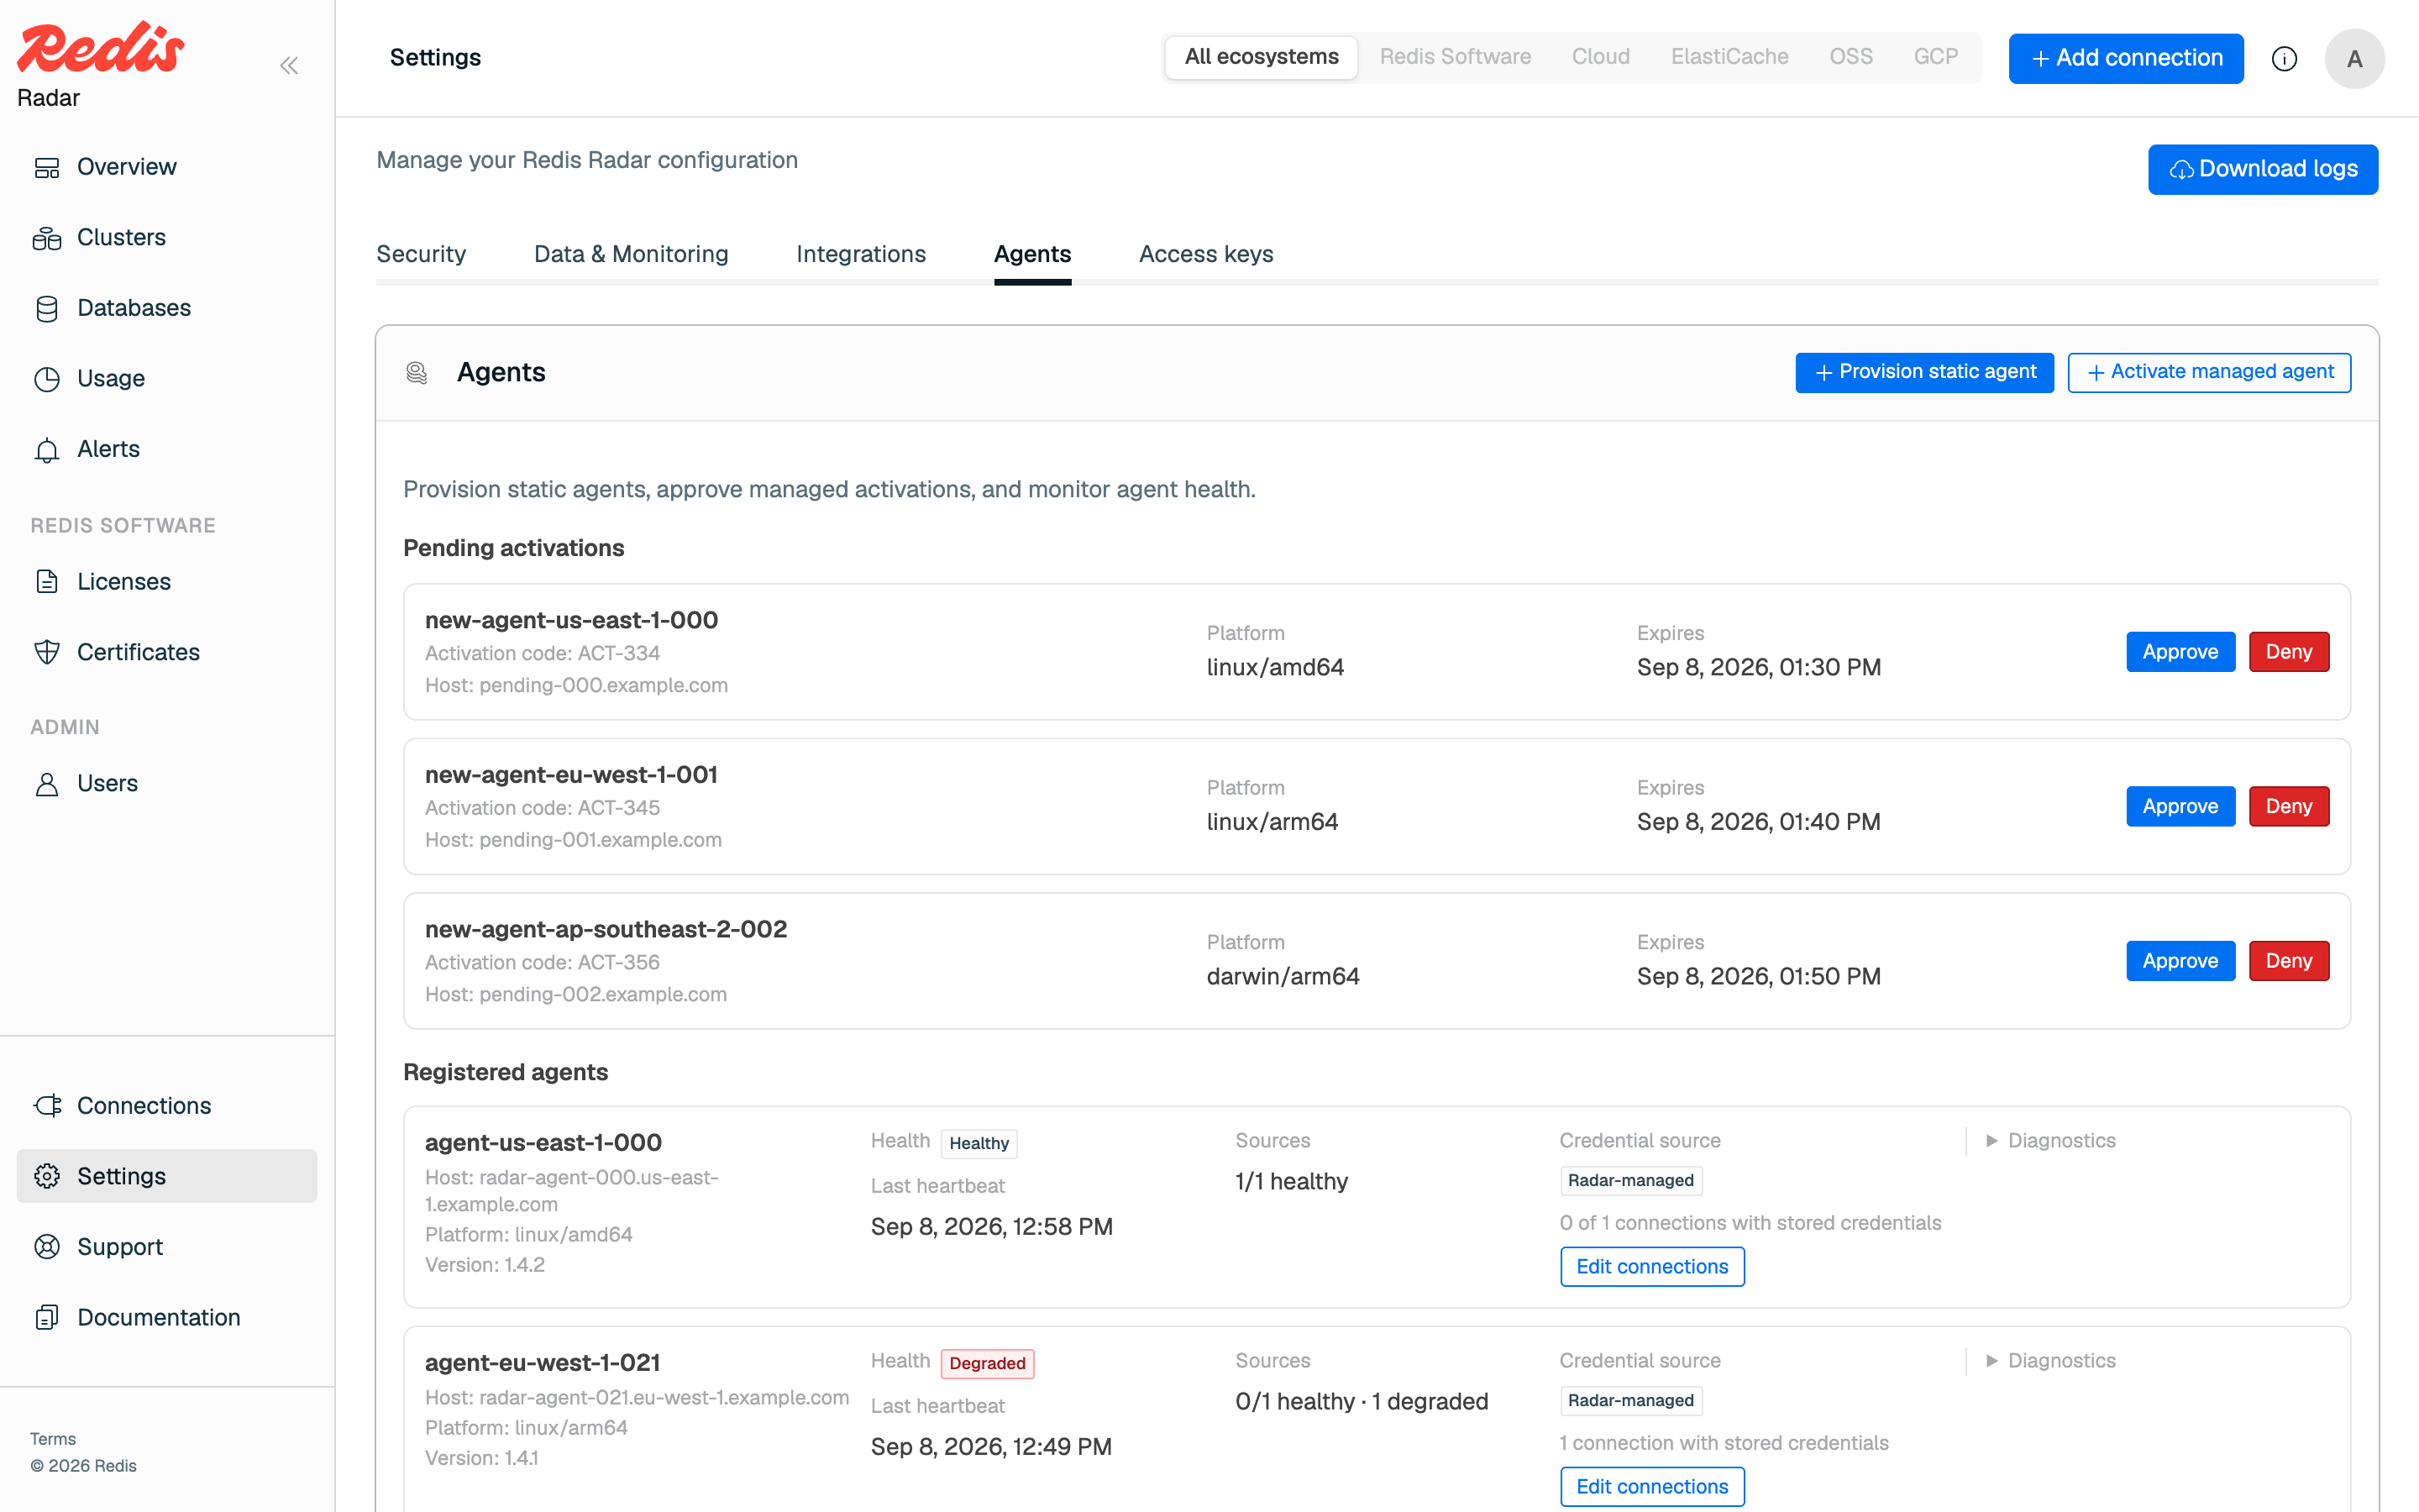Expand Diagnostics for agent-eu-west-1-021
The height and width of the screenshot is (1512, 2419).
pos(2051,1360)
